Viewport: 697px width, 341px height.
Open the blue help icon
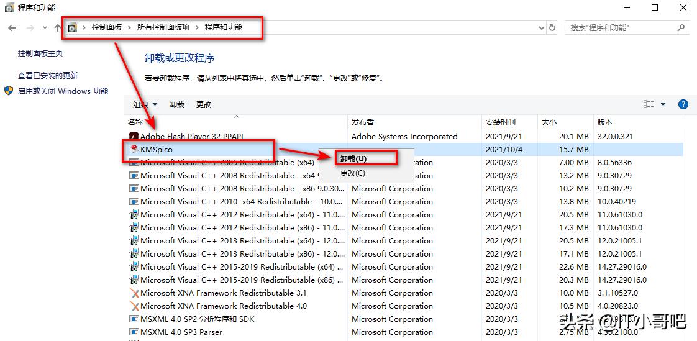tap(683, 104)
